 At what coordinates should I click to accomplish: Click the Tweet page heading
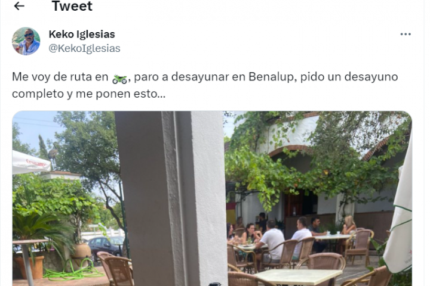[72, 6]
